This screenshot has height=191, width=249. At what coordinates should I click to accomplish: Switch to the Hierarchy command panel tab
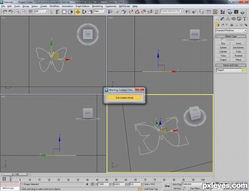pyautogui.click(x=228, y=19)
